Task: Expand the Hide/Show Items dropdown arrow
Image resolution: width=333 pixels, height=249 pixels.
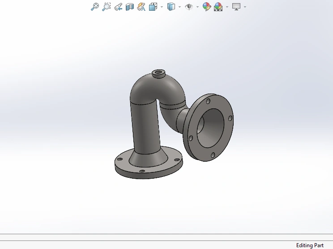Action: point(198,7)
